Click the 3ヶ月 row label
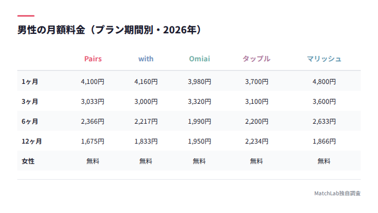The image size is (378, 213). pyautogui.click(x=30, y=102)
